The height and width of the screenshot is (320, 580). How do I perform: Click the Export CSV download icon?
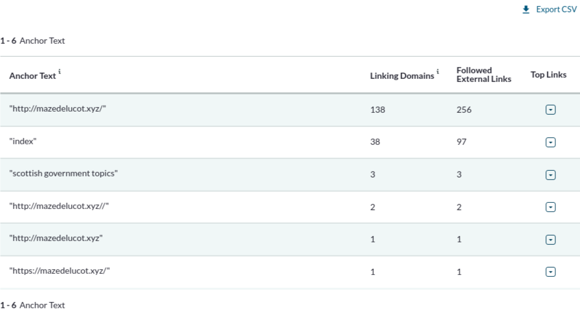click(526, 10)
